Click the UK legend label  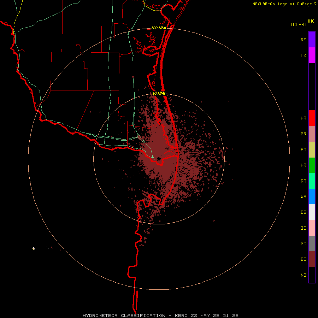point(303,55)
